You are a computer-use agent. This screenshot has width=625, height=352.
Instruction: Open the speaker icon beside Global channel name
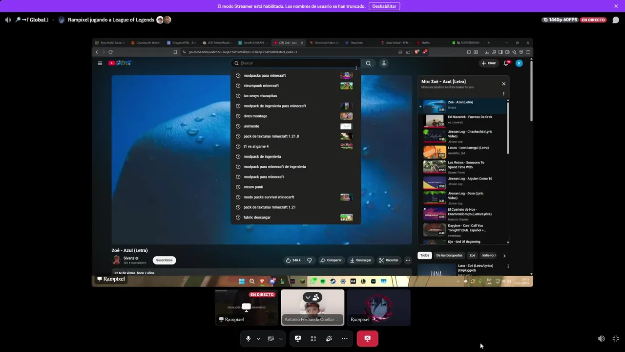(8, 20)
